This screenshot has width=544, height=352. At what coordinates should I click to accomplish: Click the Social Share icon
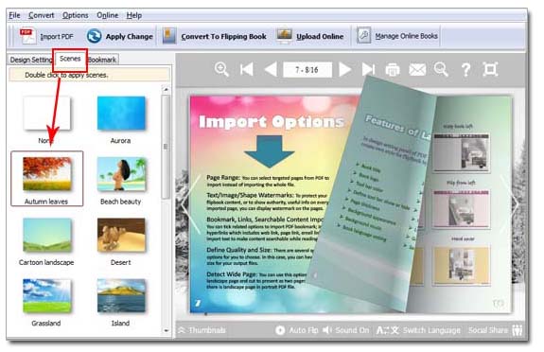pyautogui.click(x=518, y=330)
